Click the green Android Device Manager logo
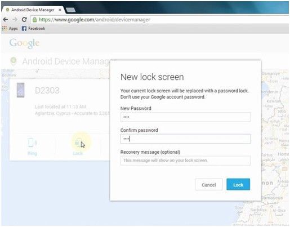 [14, 61]
